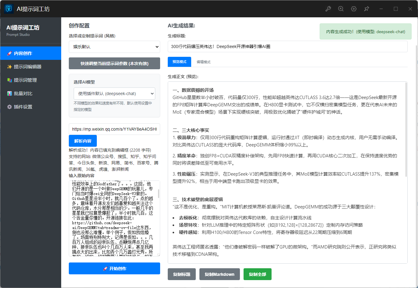Click the 三、技术破壁的底层逻辑 heading

[x=198, y=200]
